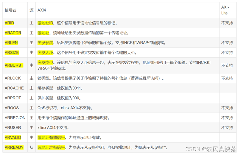Click the 信号名 column header
This screenshot has height=155, width=241.
point(10,10)
